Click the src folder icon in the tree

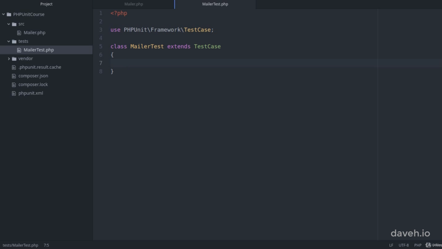[14, 24]
